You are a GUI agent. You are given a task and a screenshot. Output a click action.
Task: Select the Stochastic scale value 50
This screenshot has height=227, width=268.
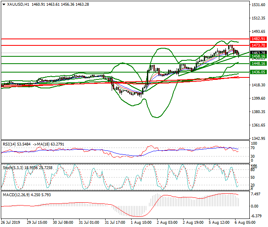tap(253, 177)
